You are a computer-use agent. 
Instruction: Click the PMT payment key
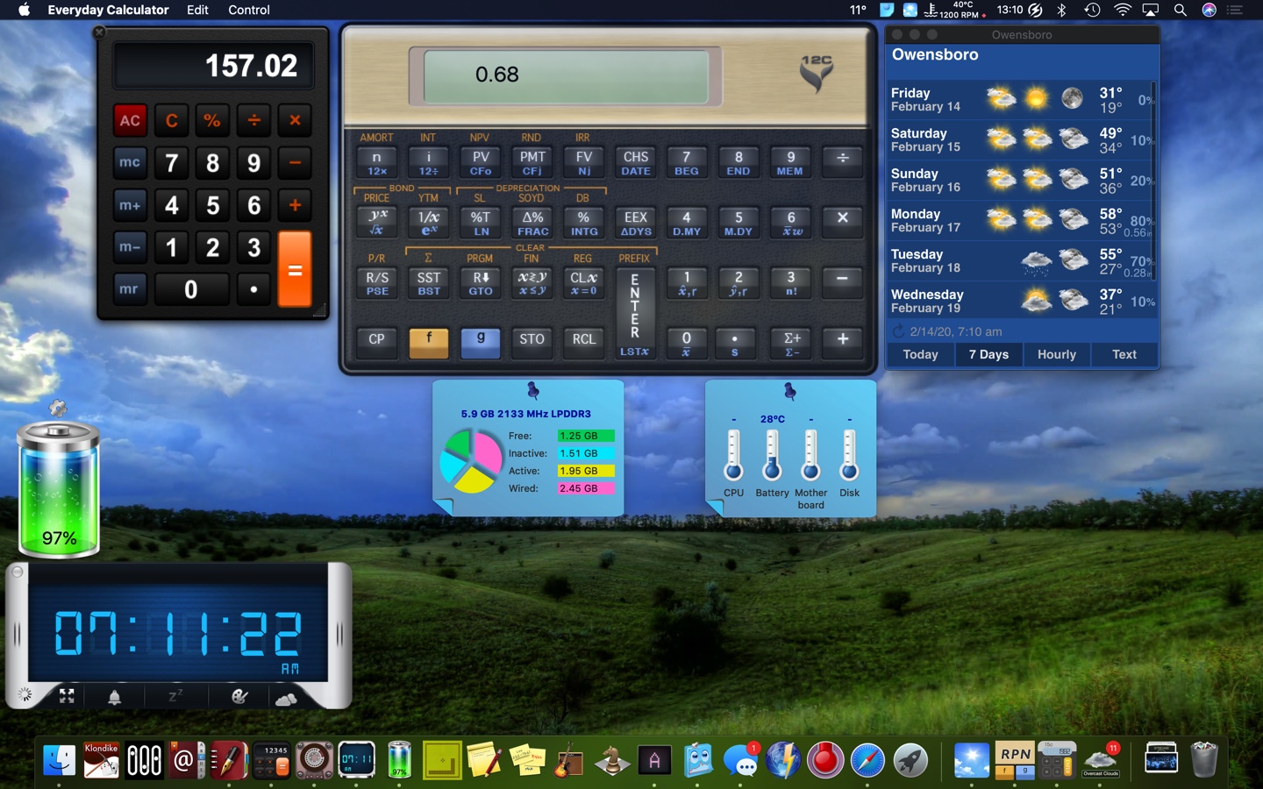(532, 162)
